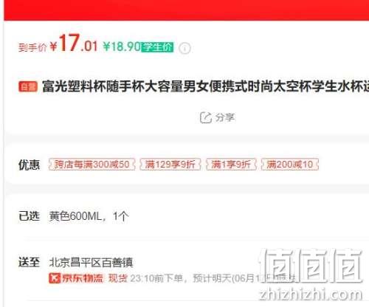The height and width of the screenshot is (307, 369).
Task: Tap the red promotional banner at top
Action: click(x=186, y=10)
